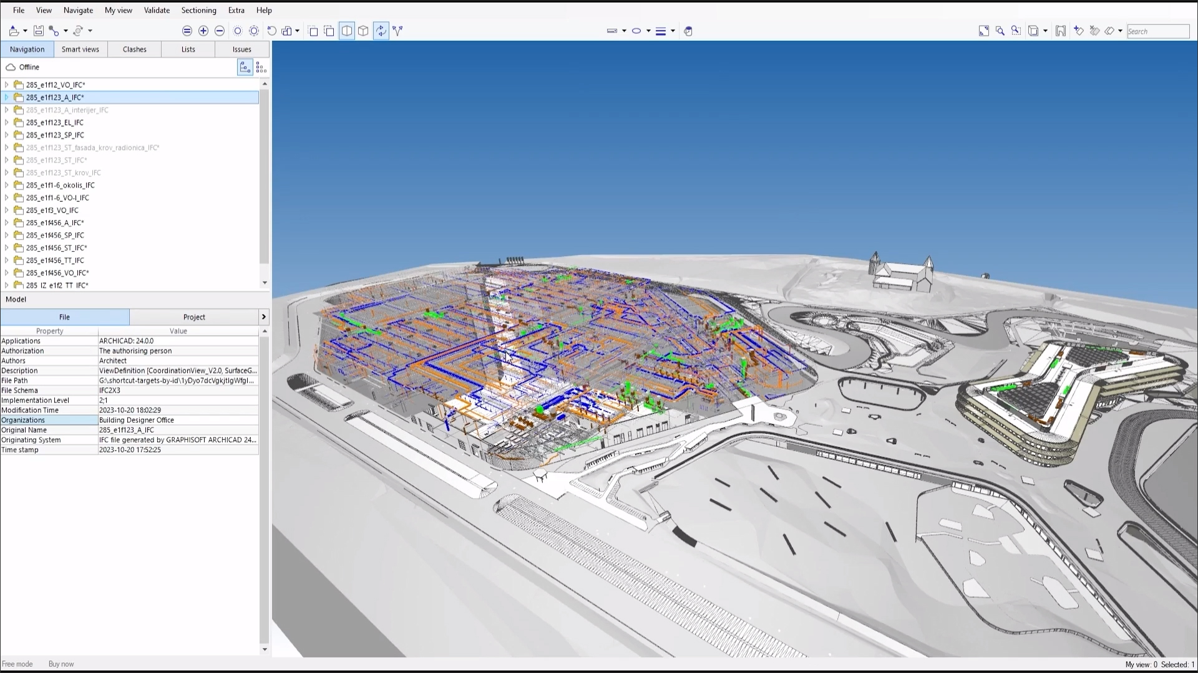
Task: Click the Offline connection status
Action: [x=23, y=67]
